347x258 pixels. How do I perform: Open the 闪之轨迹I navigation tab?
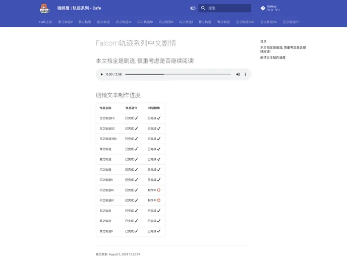[x=186, y=22]
